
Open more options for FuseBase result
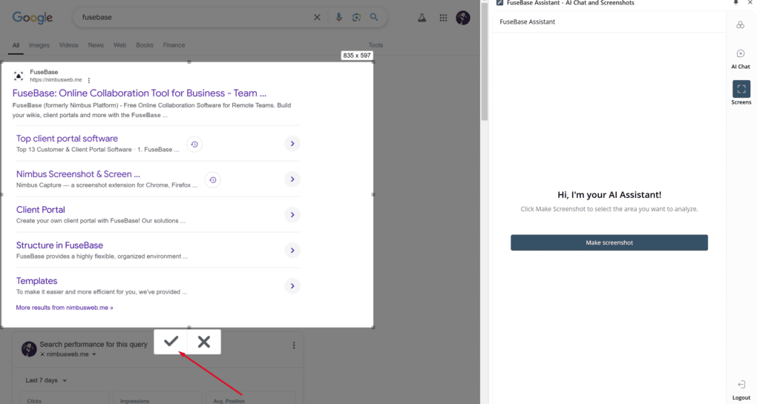click(89, 80)
